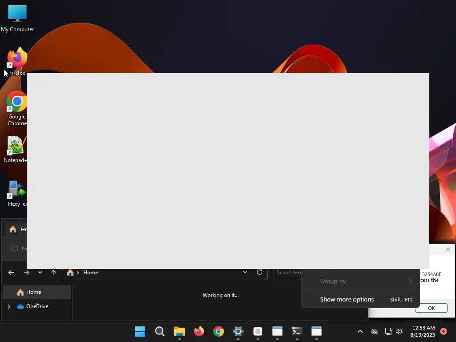Click the Home path in address bar

coord(90,273)
